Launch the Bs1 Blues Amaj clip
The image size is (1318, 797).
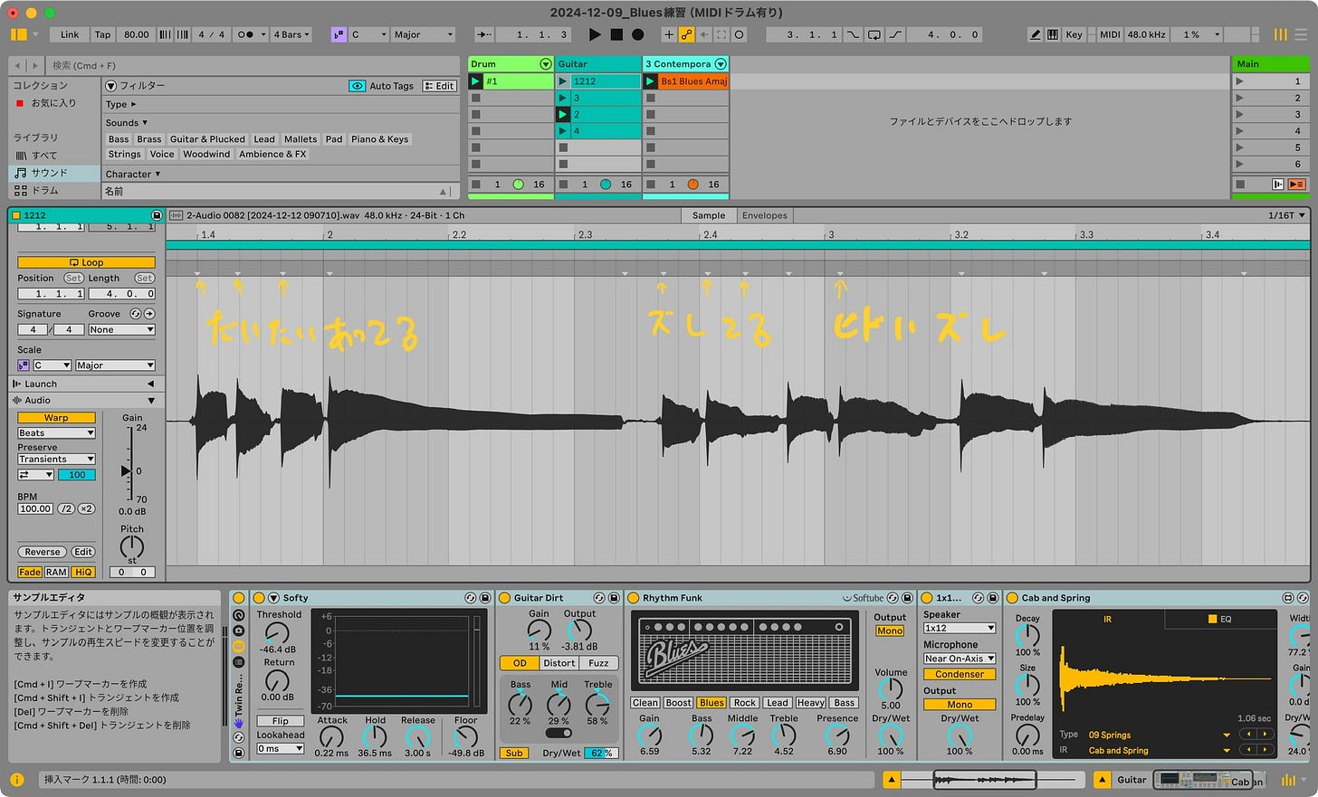click(650, 81)
